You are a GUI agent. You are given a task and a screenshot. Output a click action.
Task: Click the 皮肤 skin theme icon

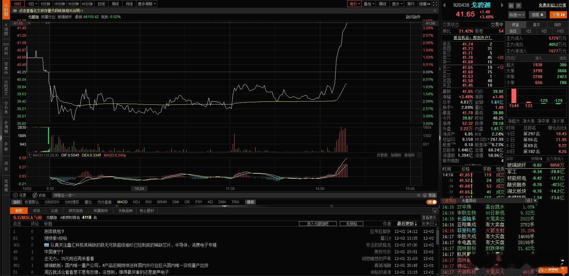tap(35, 195)
